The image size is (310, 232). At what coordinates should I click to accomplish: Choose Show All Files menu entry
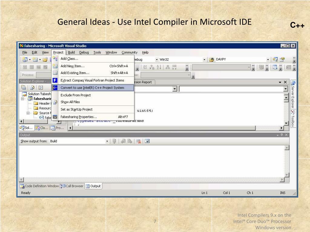tap(93, 102)
